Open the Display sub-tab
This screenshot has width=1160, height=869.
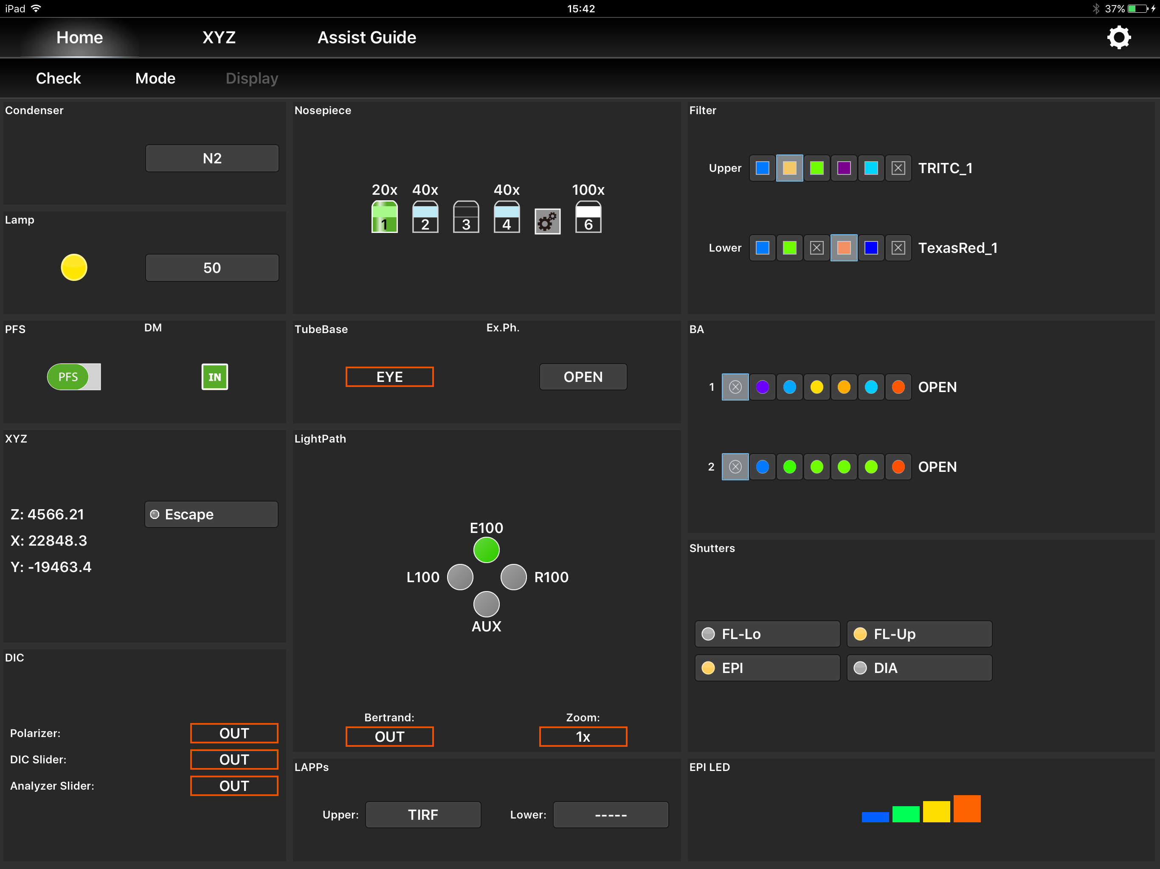(252, 78)
